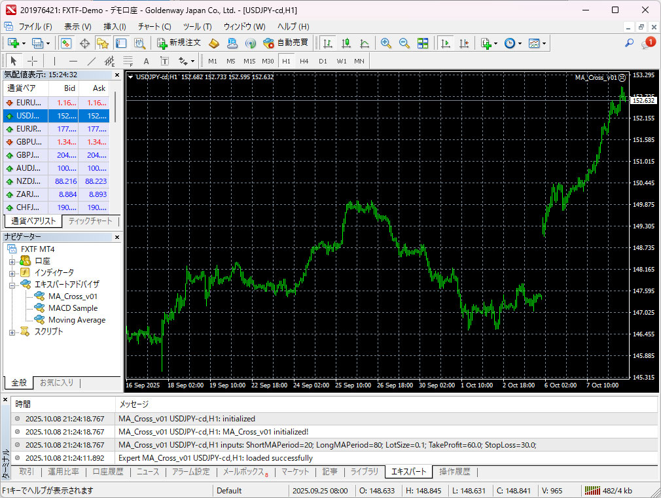Select the MACD Sample expert advisor
Image resolution: width=661 pixels, height=498 pixels.
[x=73, y=308]
